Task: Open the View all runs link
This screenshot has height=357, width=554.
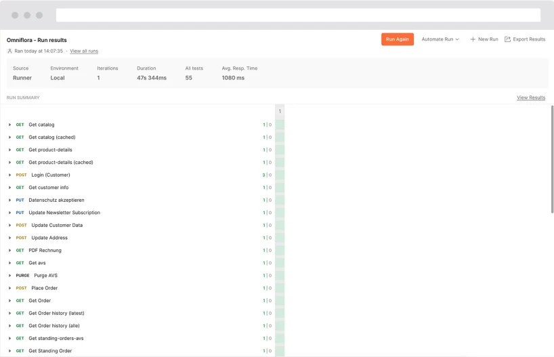Action: tap(84, 51)
